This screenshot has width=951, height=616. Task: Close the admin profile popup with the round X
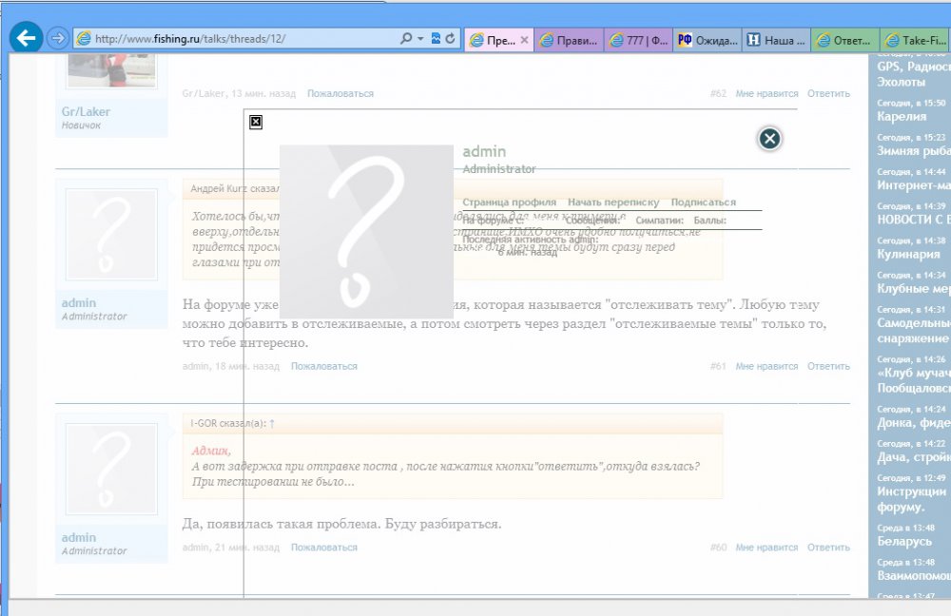(769, 139)
